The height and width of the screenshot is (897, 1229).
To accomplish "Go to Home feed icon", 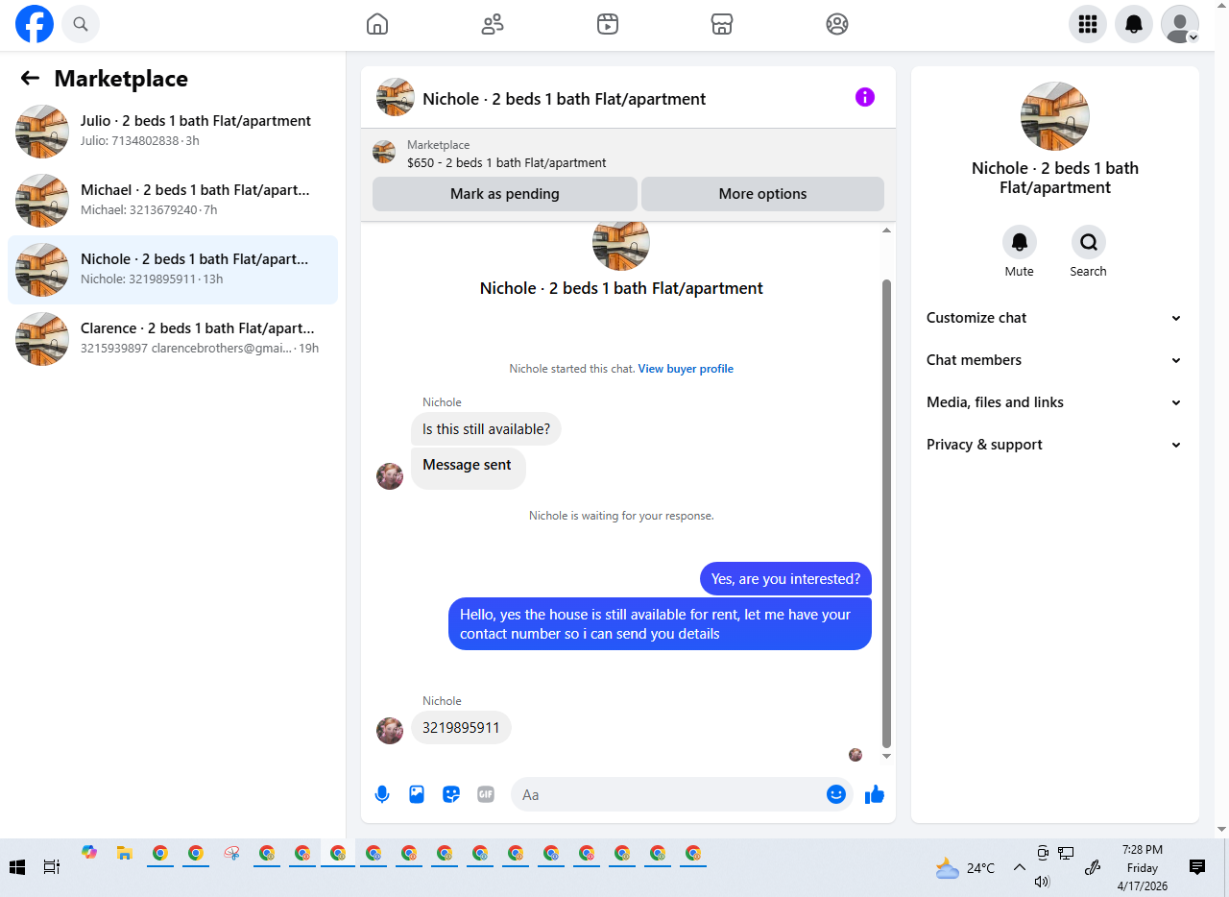I will tap(377, 24).
